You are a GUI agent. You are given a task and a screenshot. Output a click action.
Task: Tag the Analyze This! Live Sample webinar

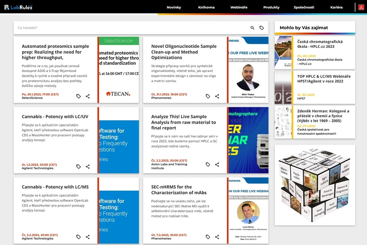[x=208, y=165]
